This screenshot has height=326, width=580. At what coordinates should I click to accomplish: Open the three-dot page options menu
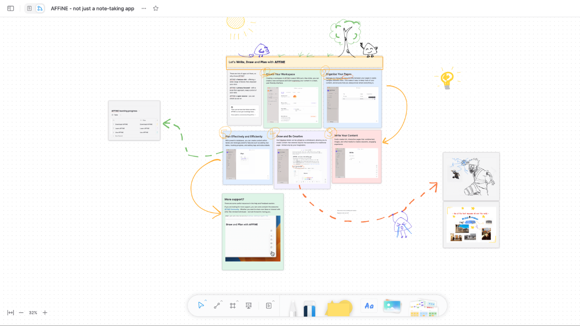(144, 8)
